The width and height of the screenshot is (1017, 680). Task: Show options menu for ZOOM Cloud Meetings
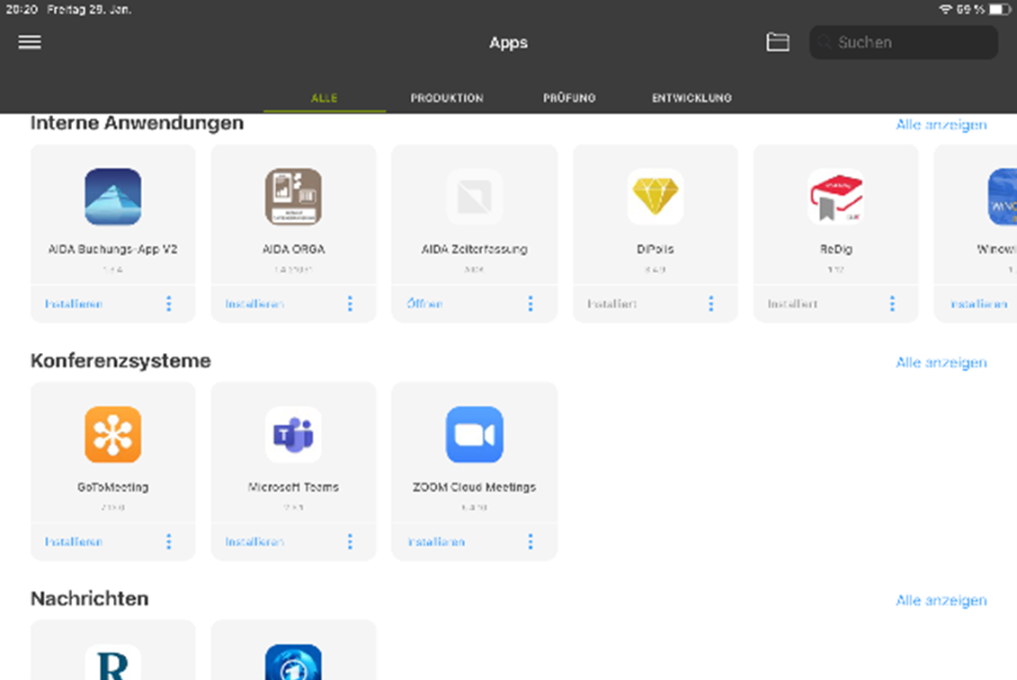pos(530,542)
